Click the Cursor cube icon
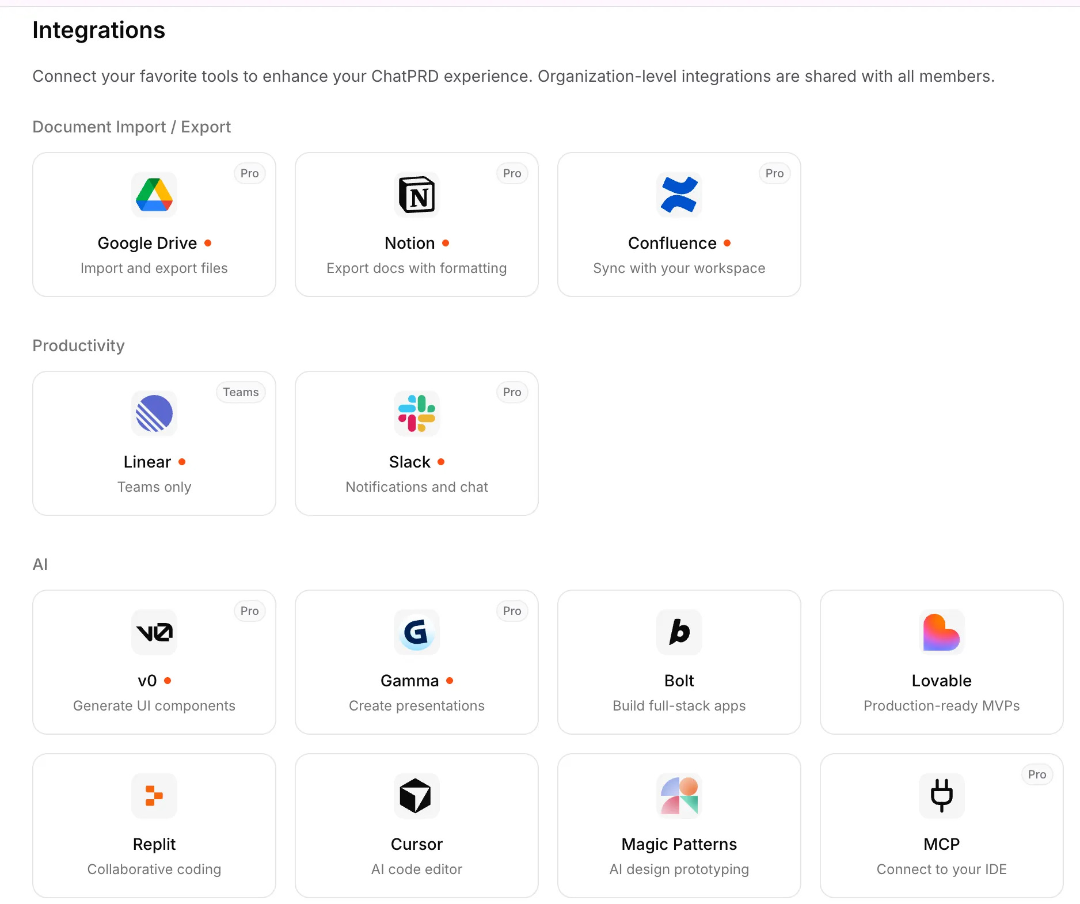1080x904 pixels. click(x=417, y=796)
